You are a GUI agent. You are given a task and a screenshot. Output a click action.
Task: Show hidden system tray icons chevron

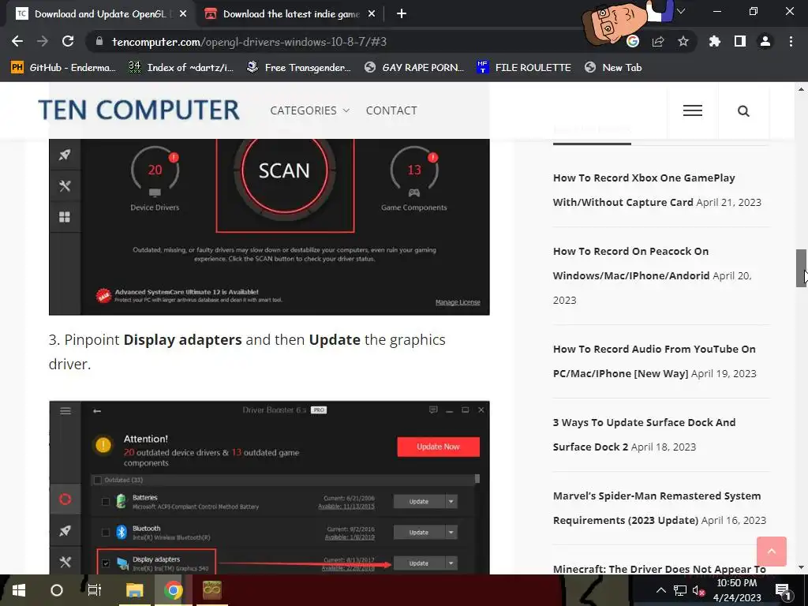[660, 590]
